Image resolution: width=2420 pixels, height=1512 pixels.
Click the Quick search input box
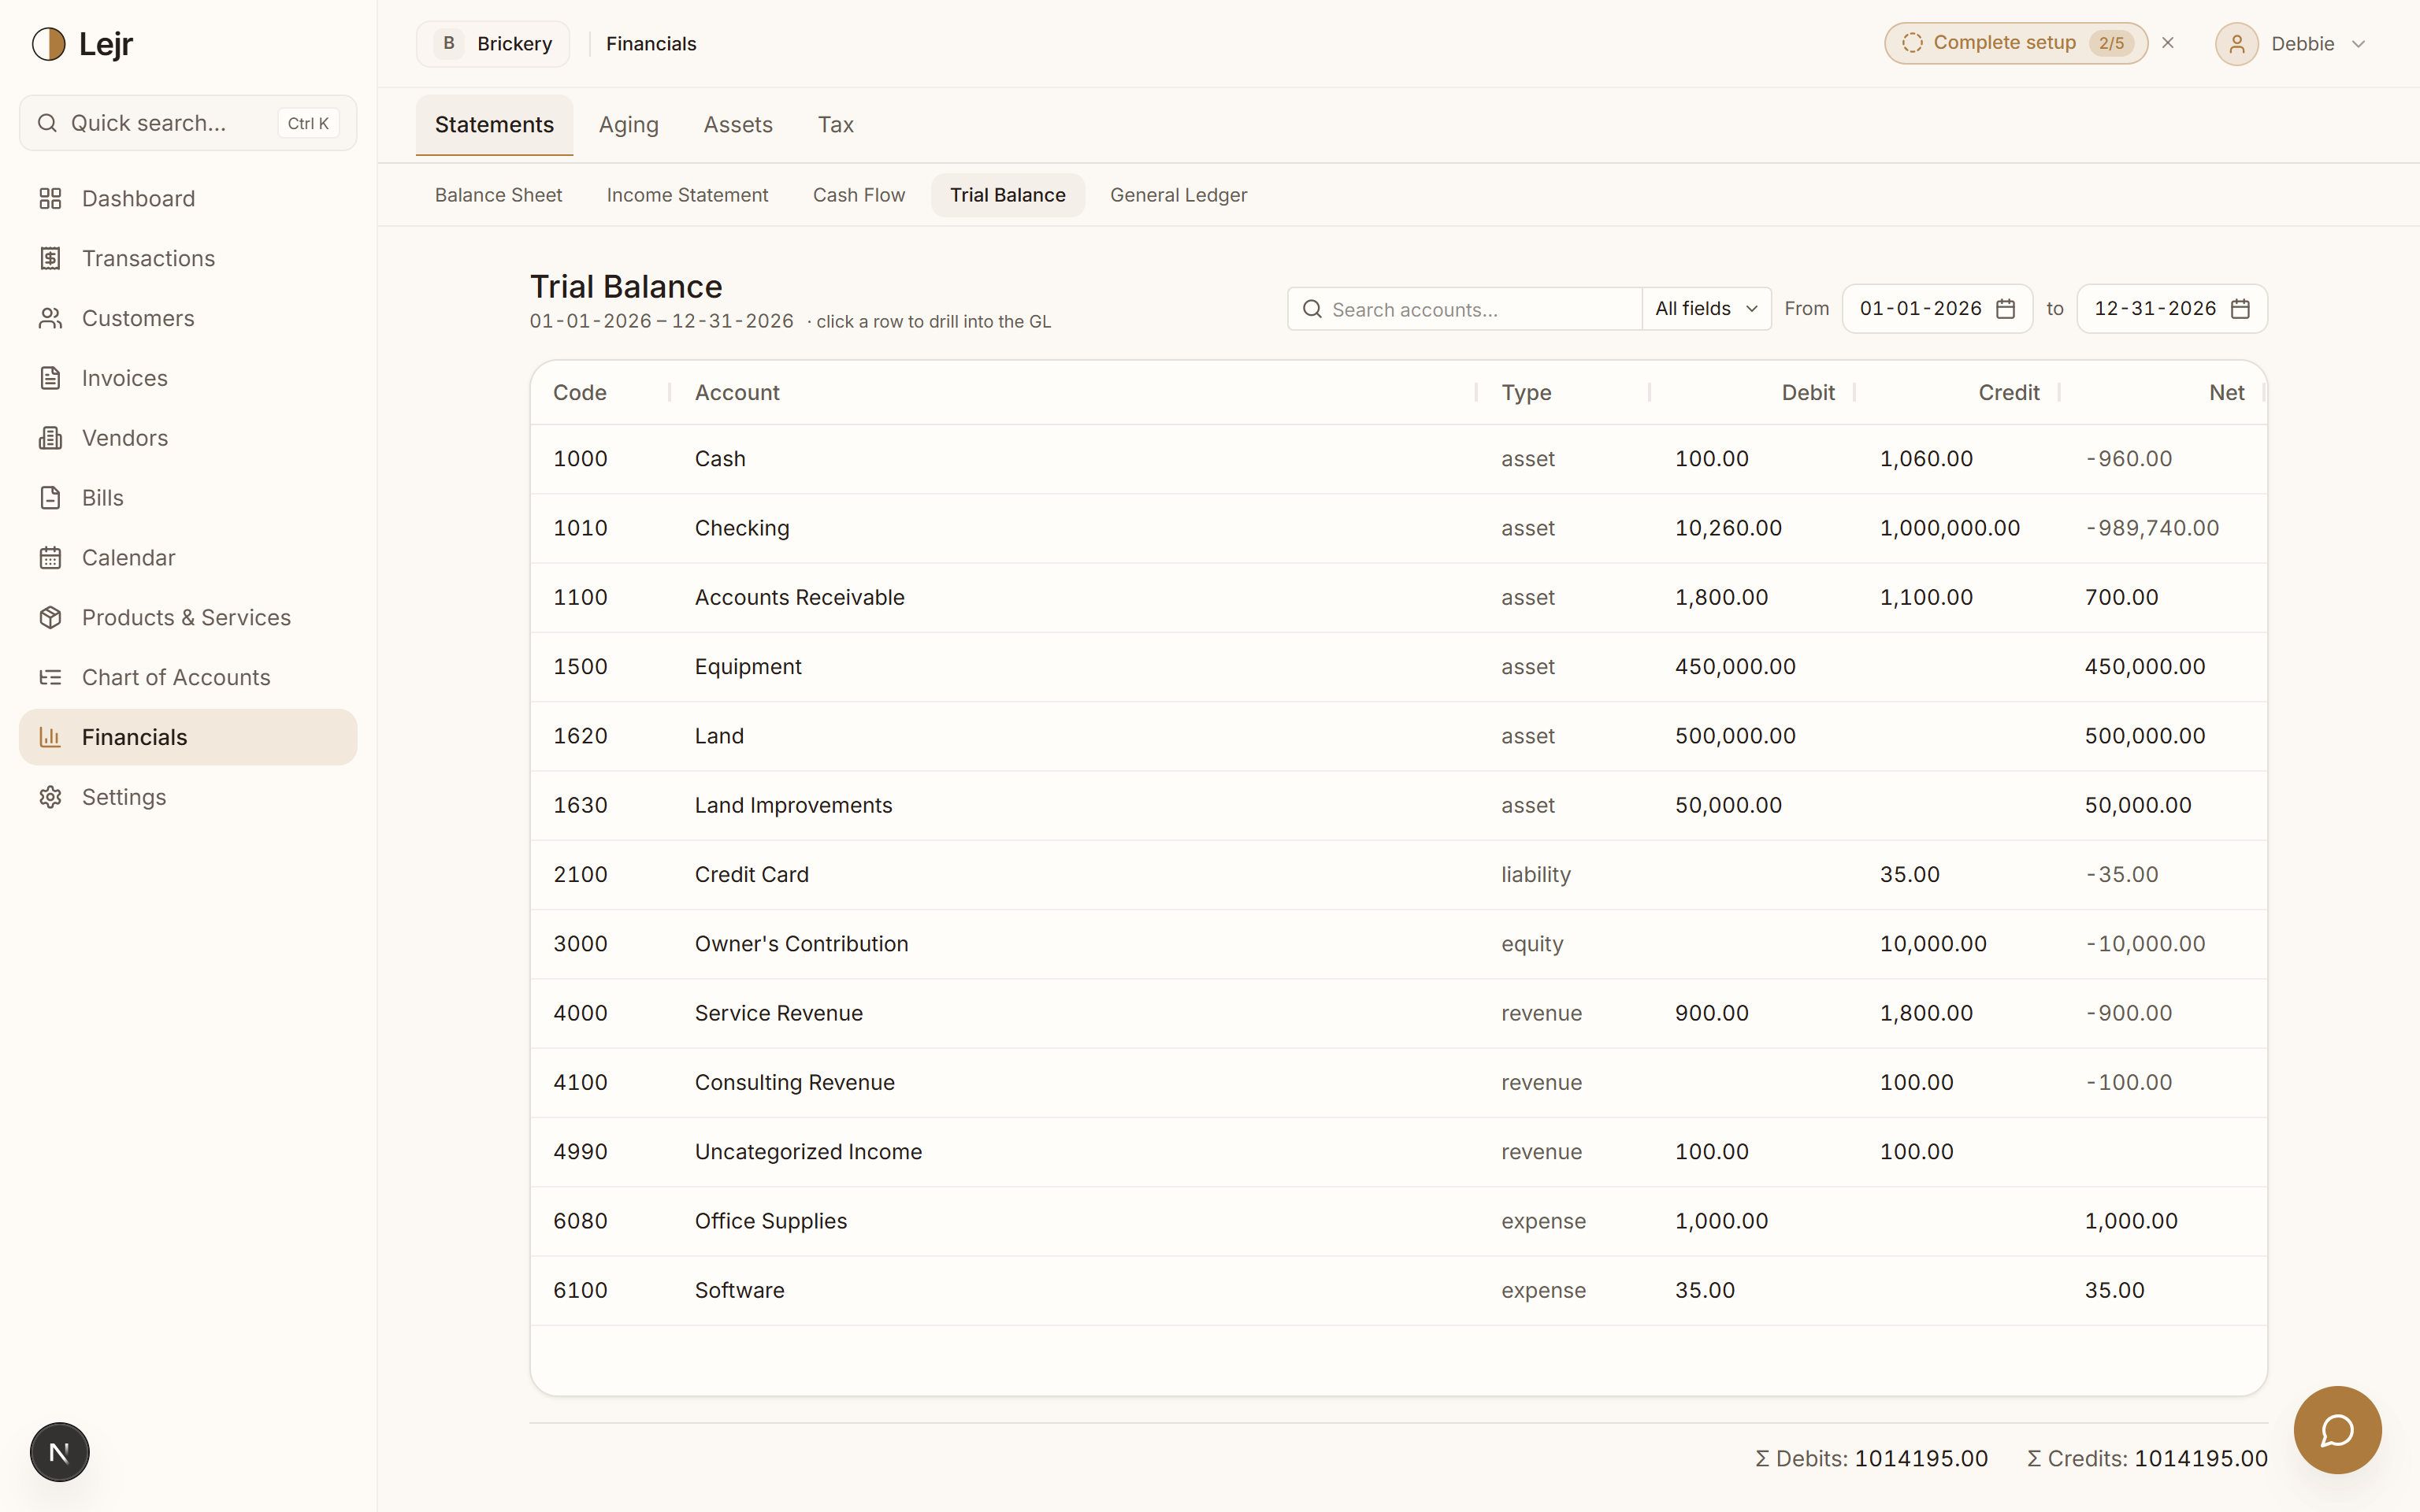point(188,123)
